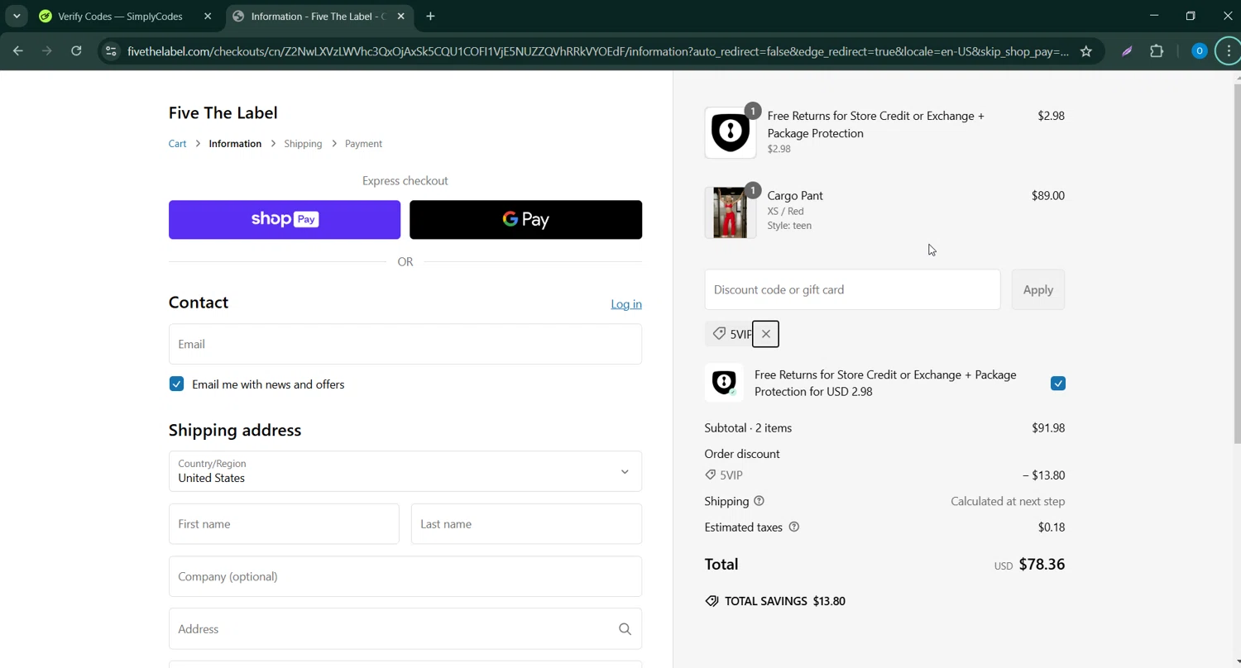Click the browser address bar URL

click(x=598, y=51)
